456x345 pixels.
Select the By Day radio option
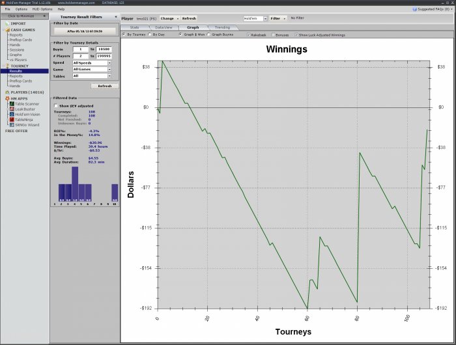coord(150,34)
